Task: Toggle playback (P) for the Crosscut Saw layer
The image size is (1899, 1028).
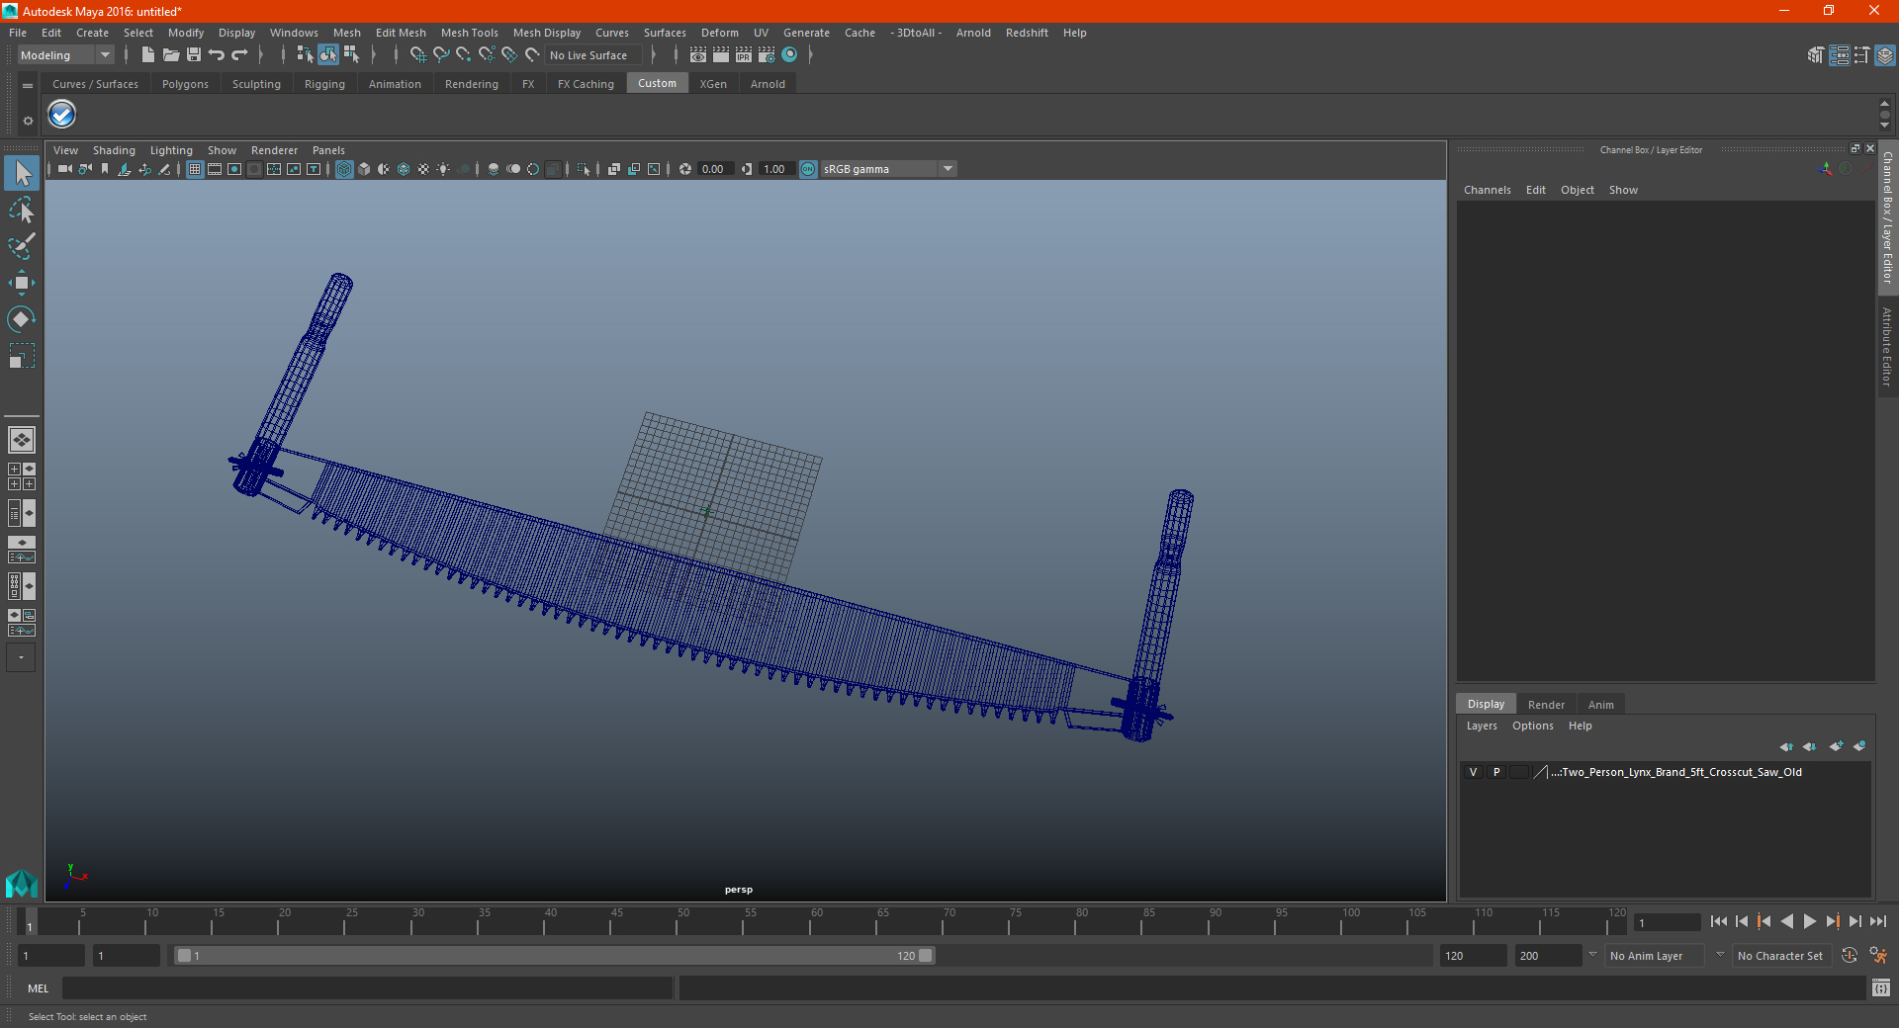Action: coord(1496,772)
